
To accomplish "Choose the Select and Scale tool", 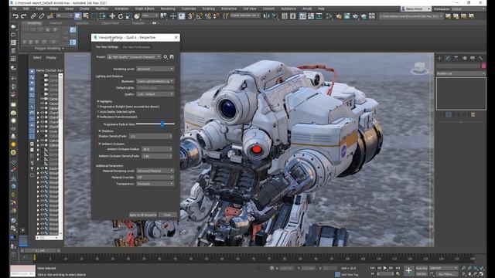I will [x=128, y=15].
